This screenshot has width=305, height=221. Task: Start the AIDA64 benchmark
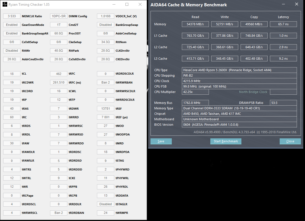[226, 141]
